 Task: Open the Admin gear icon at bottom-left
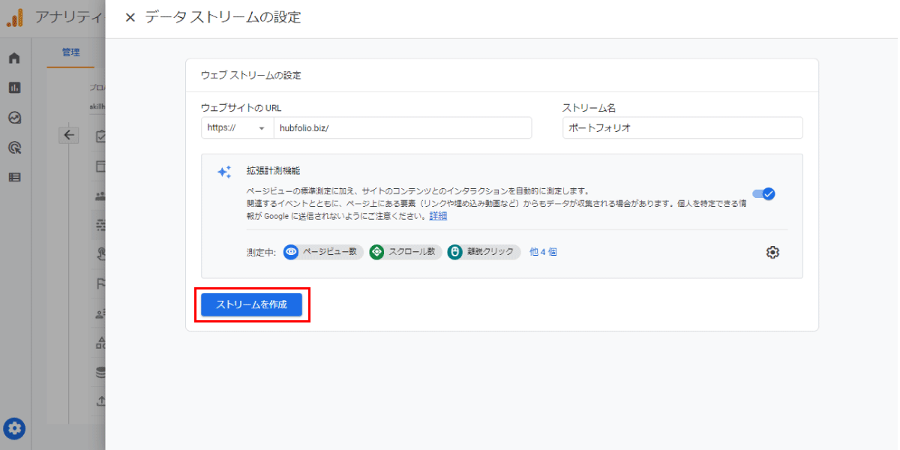click(x=15, y=429)
